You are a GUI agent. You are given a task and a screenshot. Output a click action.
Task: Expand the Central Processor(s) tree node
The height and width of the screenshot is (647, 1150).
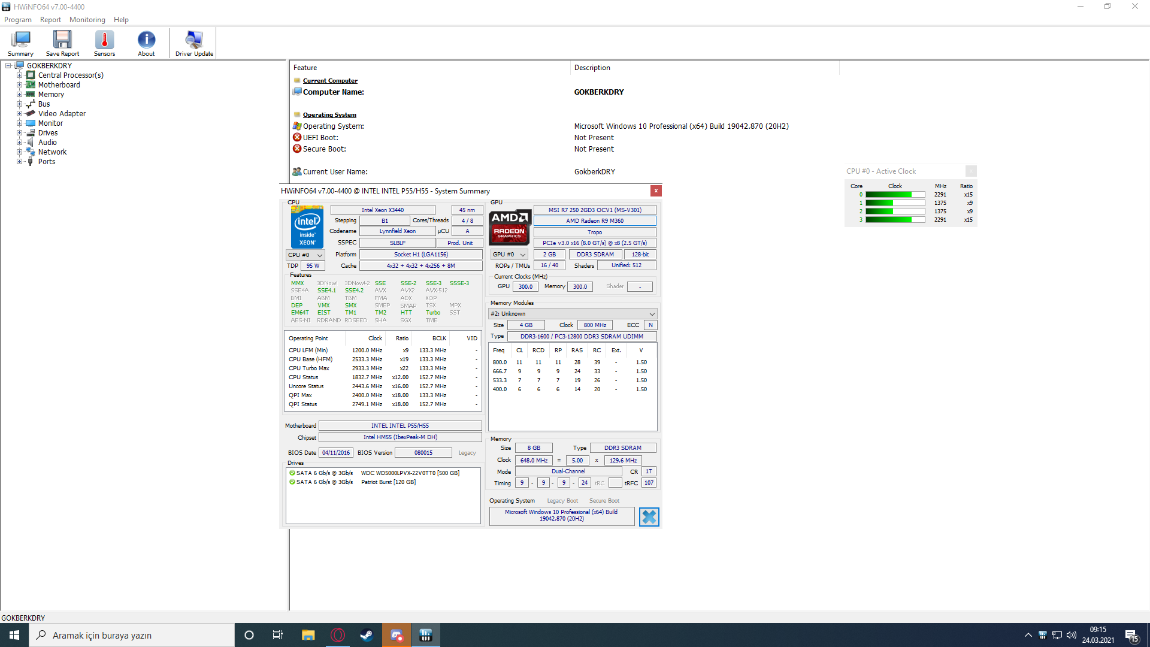19,75
